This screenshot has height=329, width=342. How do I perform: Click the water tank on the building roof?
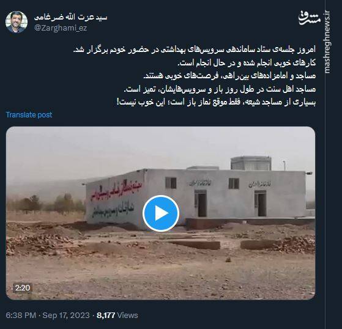pos(251,163)
